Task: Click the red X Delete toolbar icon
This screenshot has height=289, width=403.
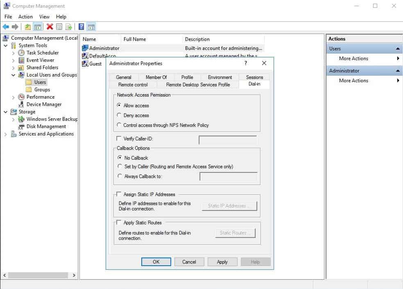Action: coord(50,27)
